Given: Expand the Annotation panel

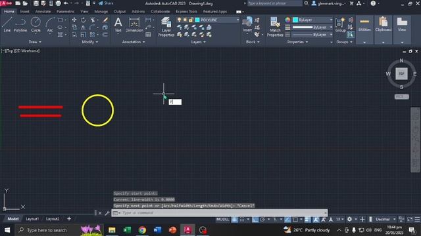Looking at the screenshot, I should point(134,42).
